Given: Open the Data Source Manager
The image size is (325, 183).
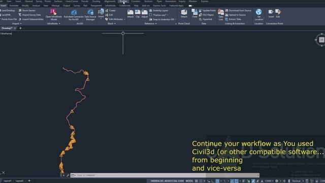Looking at the screenshot, I should [x=90, y=15].
